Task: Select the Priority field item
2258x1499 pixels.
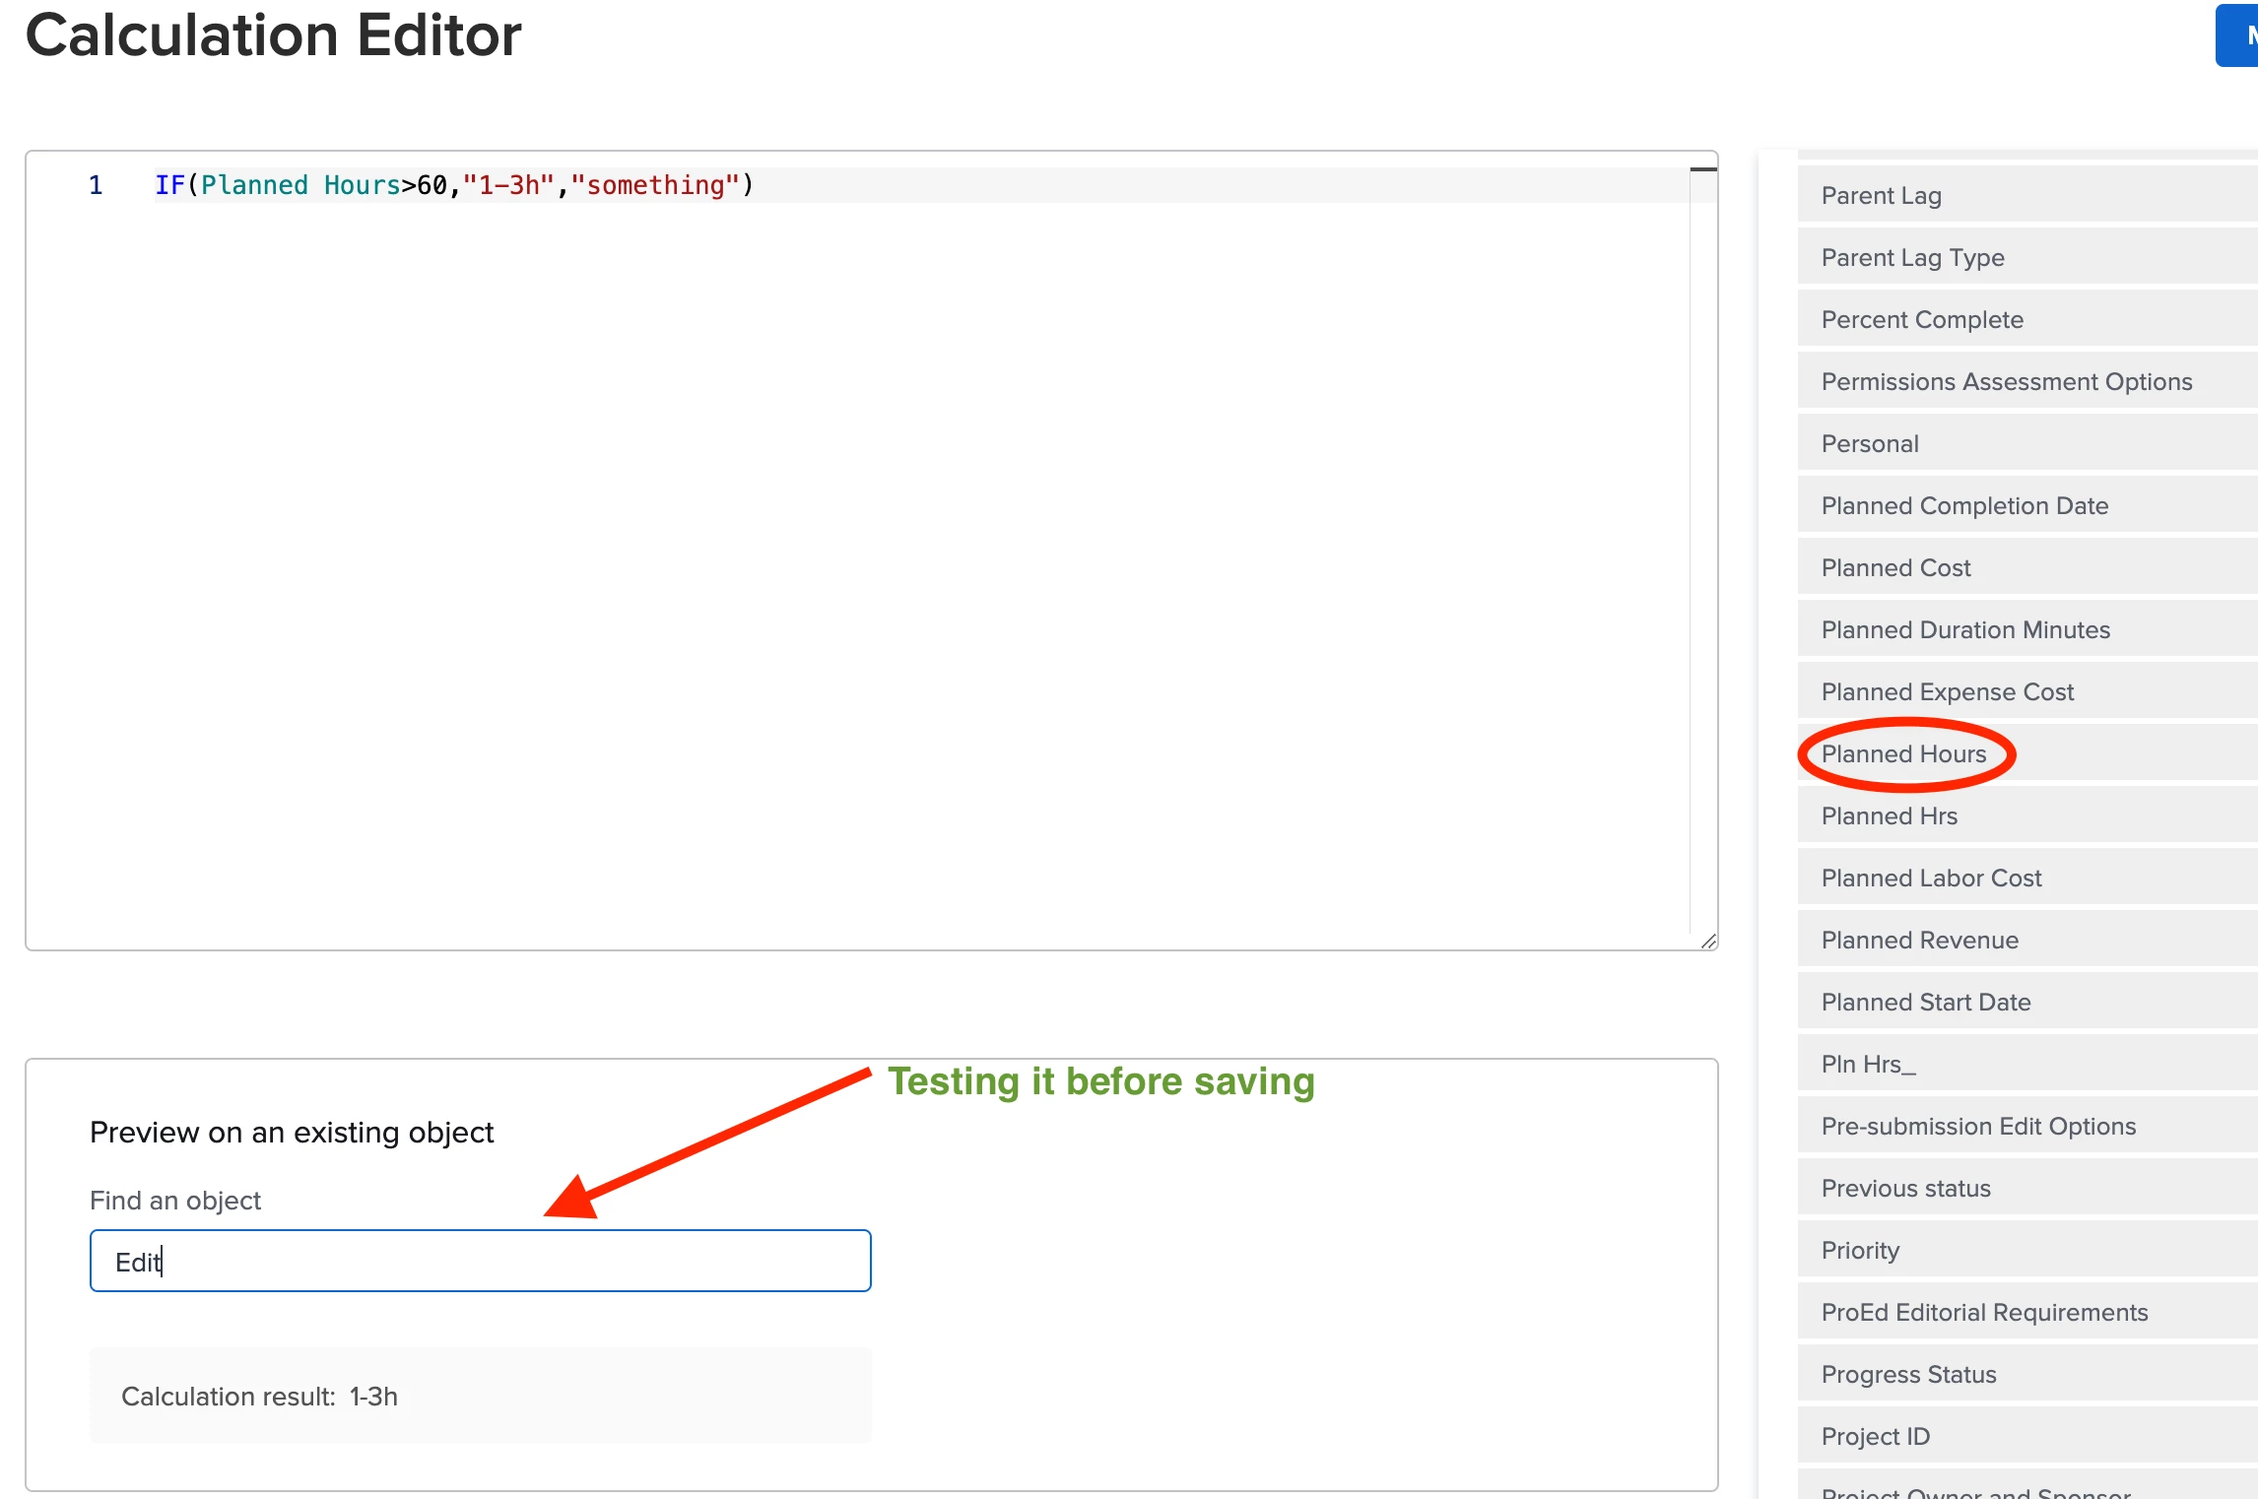Action: (1859, 1250)
